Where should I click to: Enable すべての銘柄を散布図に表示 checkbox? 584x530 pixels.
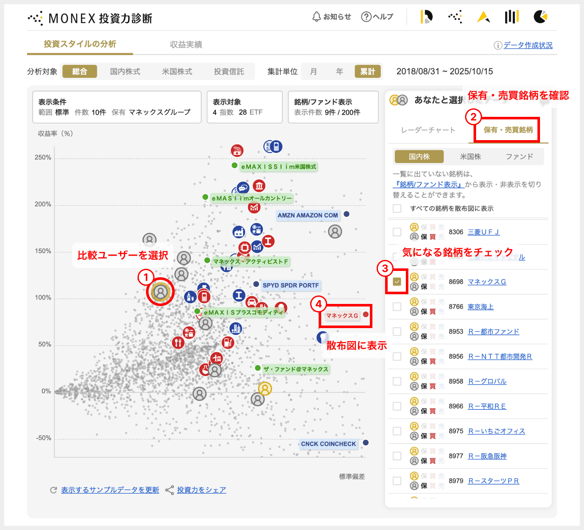coord(397,209)
